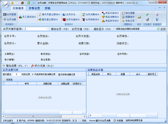Click the 服务员工 column header

point(152,74)
